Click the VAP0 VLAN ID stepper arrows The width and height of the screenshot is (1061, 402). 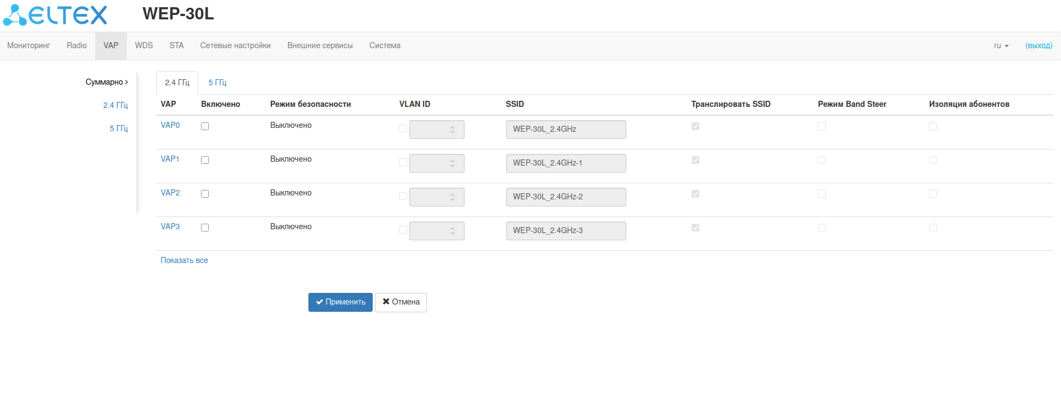point(452,130)
